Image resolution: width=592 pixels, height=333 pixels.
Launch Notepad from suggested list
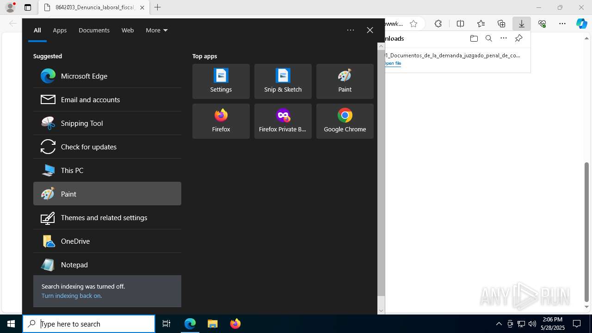[x=107, y=265]
